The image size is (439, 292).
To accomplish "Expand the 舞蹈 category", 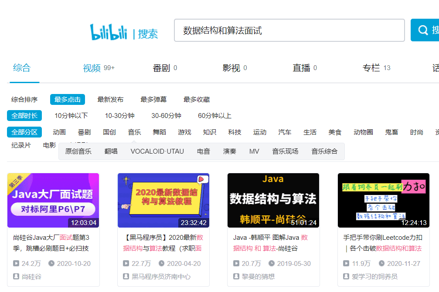I will 159,132.
